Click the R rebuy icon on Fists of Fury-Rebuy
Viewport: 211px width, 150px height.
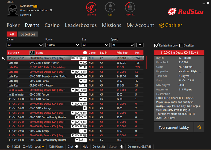tap(85, 67)
